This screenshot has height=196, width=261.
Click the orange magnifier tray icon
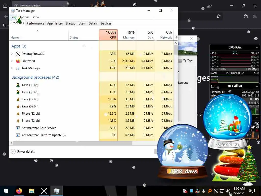coord(210,191)
